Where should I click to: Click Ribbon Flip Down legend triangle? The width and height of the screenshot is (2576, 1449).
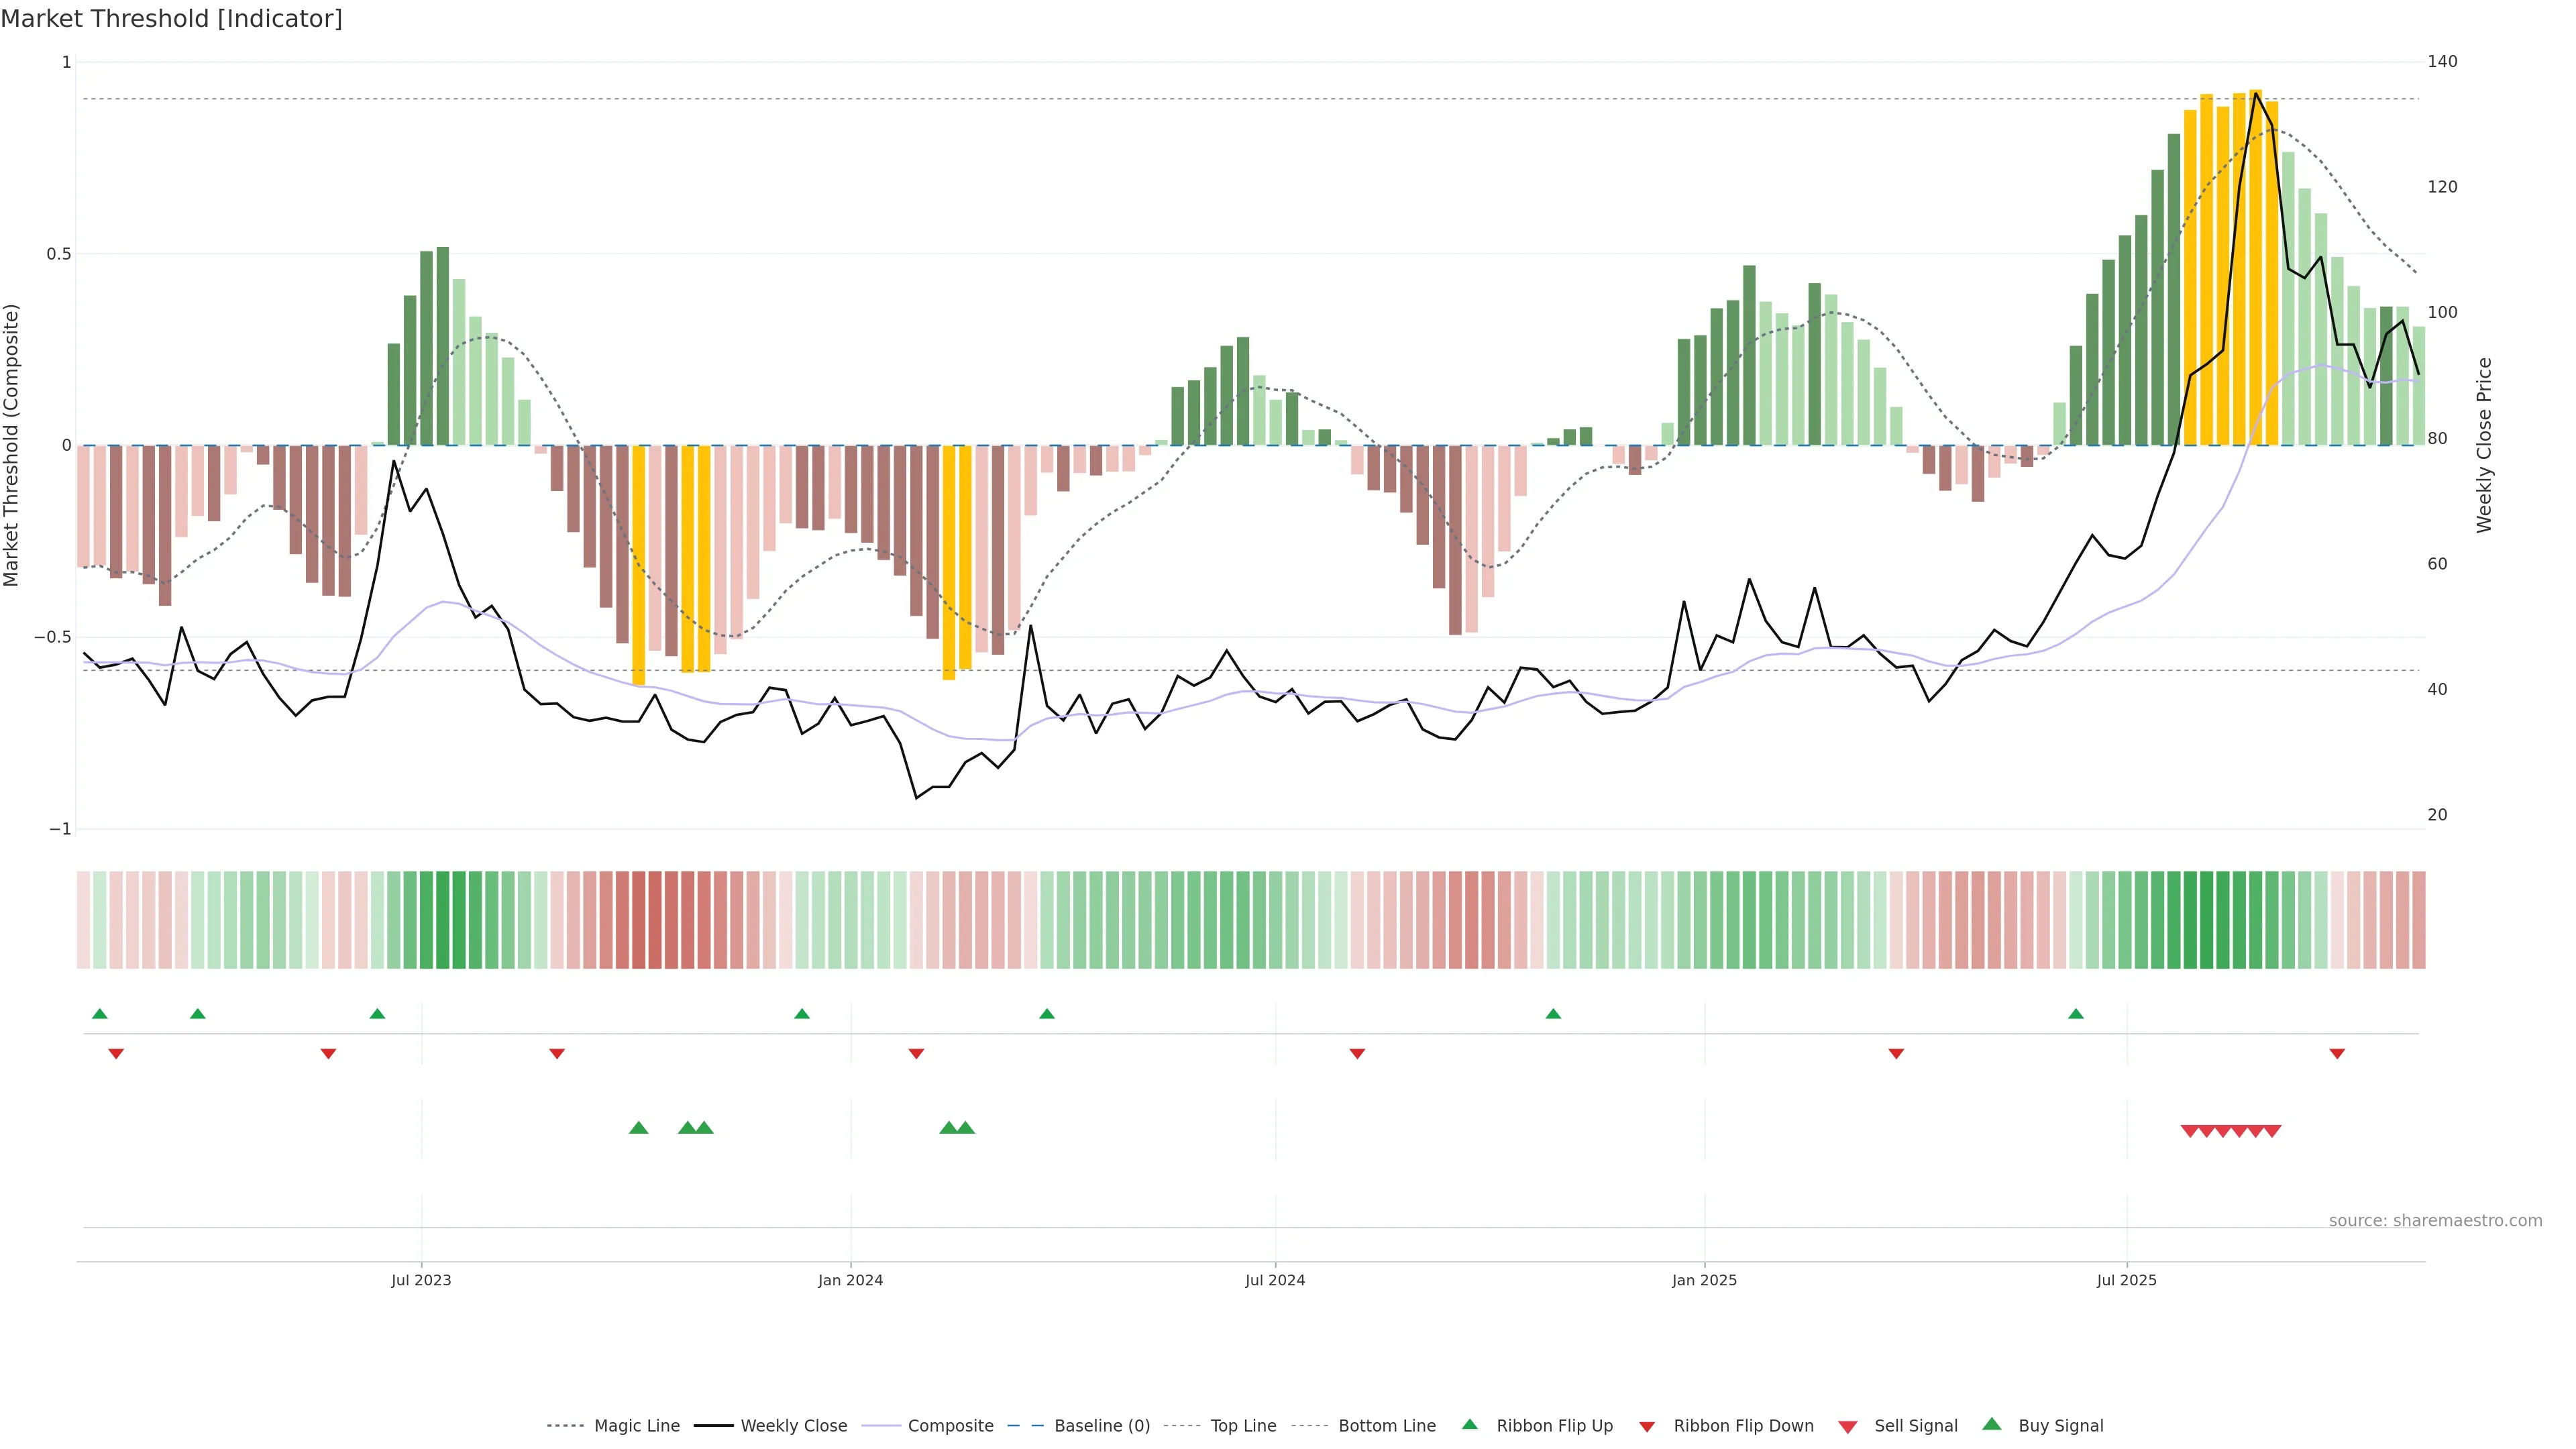1647,1427
